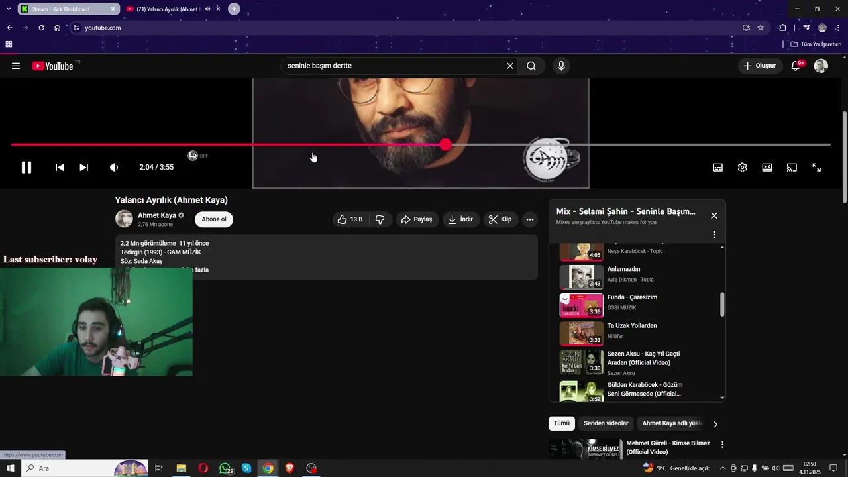Select the Ahmet Kaya adlı chip
This screenshot has height=477, width=848.
671,423
